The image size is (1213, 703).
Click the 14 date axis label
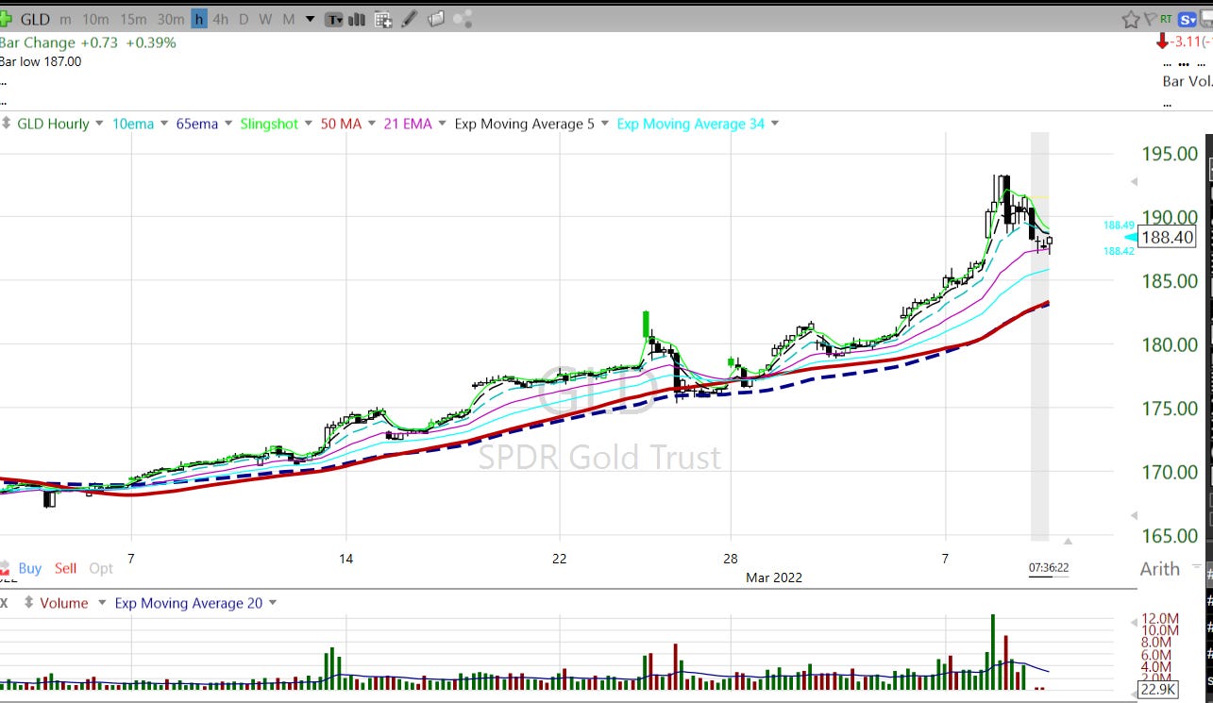click(346, 559)
